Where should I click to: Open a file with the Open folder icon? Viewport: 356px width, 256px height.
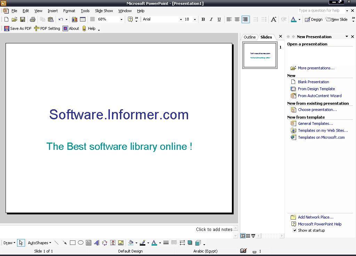point(14,19)
